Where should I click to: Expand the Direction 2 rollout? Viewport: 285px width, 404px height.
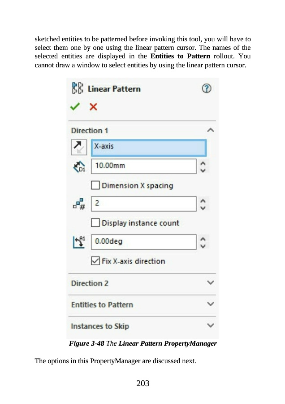[211, 283]
